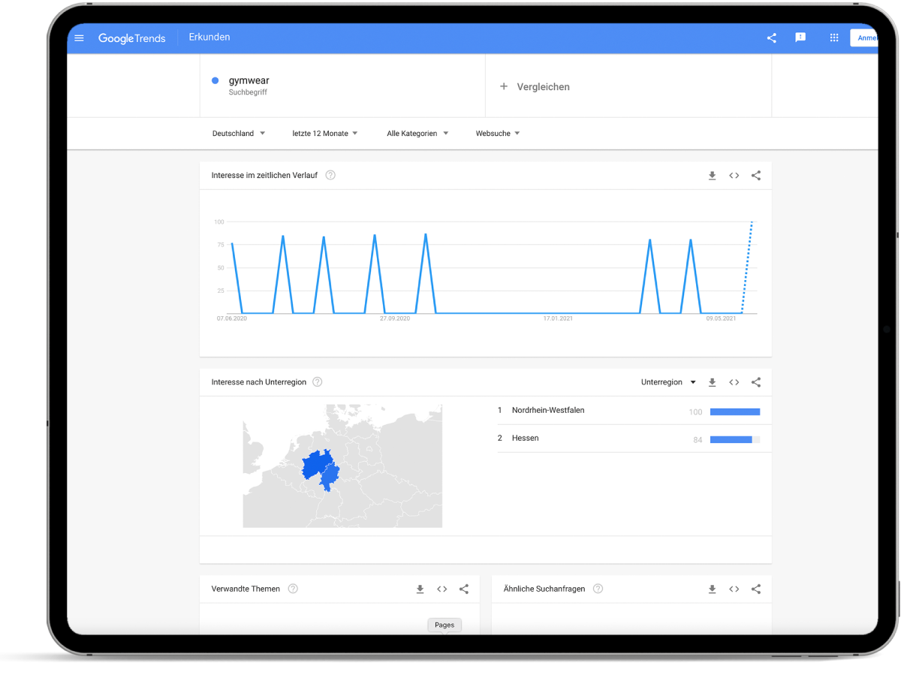Viewport: 901px width, 675px height.
Task: Download the Verwandte Themen data
Action: click(x=420, y=589)
